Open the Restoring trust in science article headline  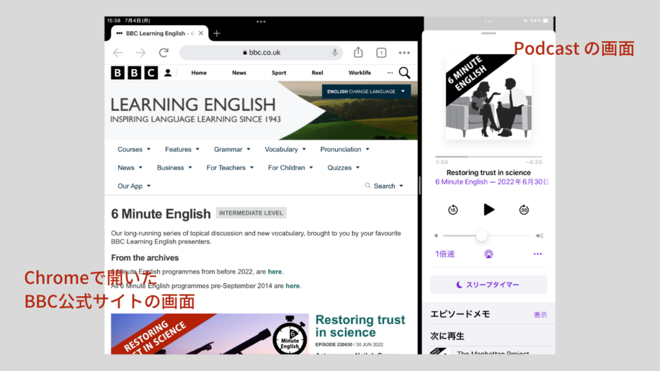coord(360,326)
